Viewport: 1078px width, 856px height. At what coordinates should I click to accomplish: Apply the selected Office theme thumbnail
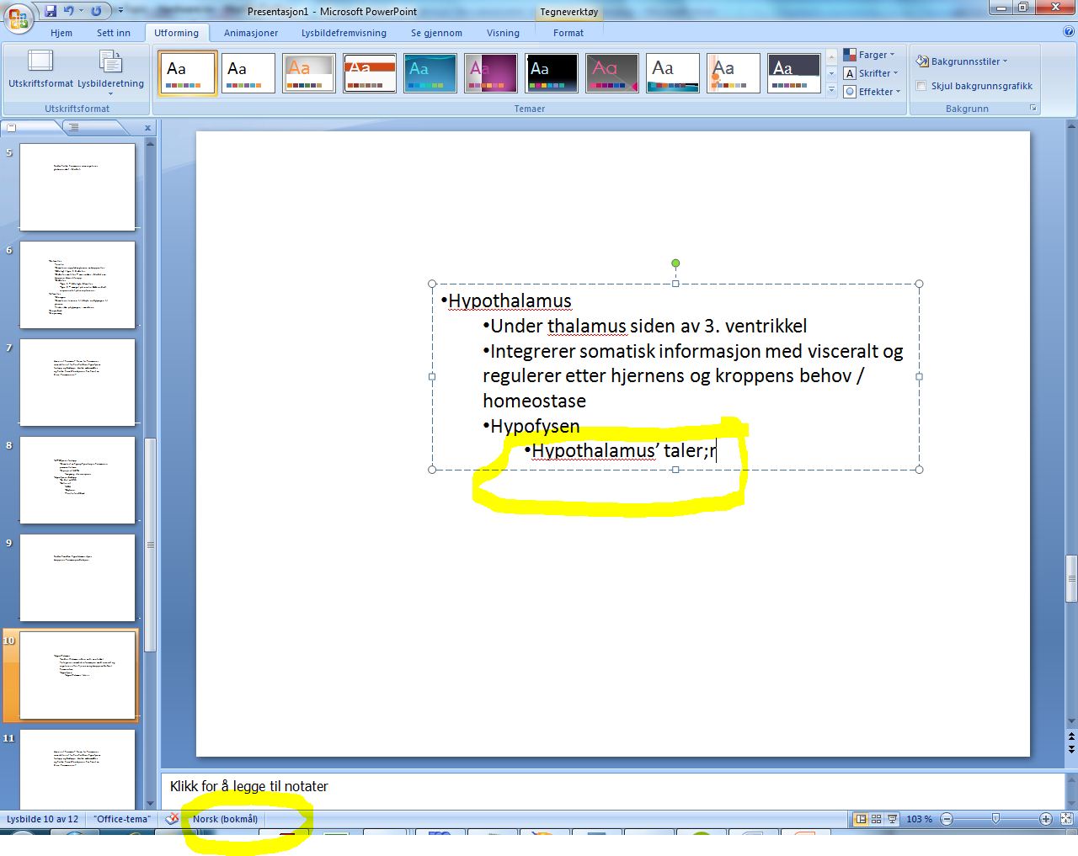point(188,73)
